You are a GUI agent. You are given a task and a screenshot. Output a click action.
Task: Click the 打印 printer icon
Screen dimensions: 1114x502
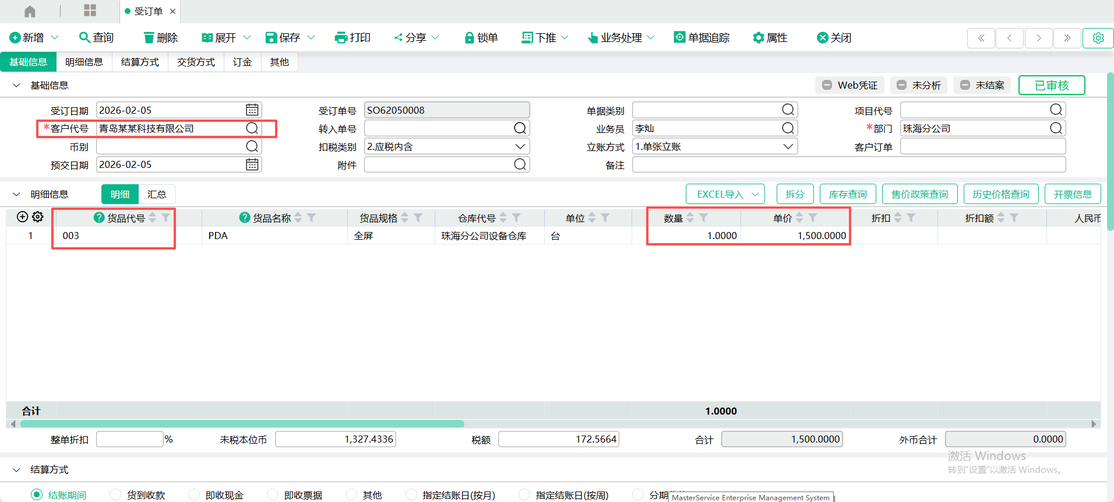(x=341, y=38)
